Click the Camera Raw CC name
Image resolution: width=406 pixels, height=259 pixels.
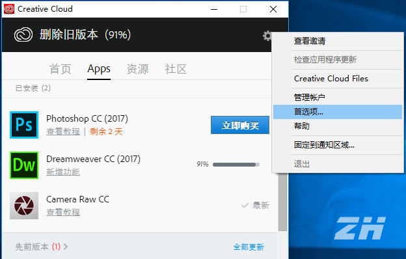coord(77,199)
